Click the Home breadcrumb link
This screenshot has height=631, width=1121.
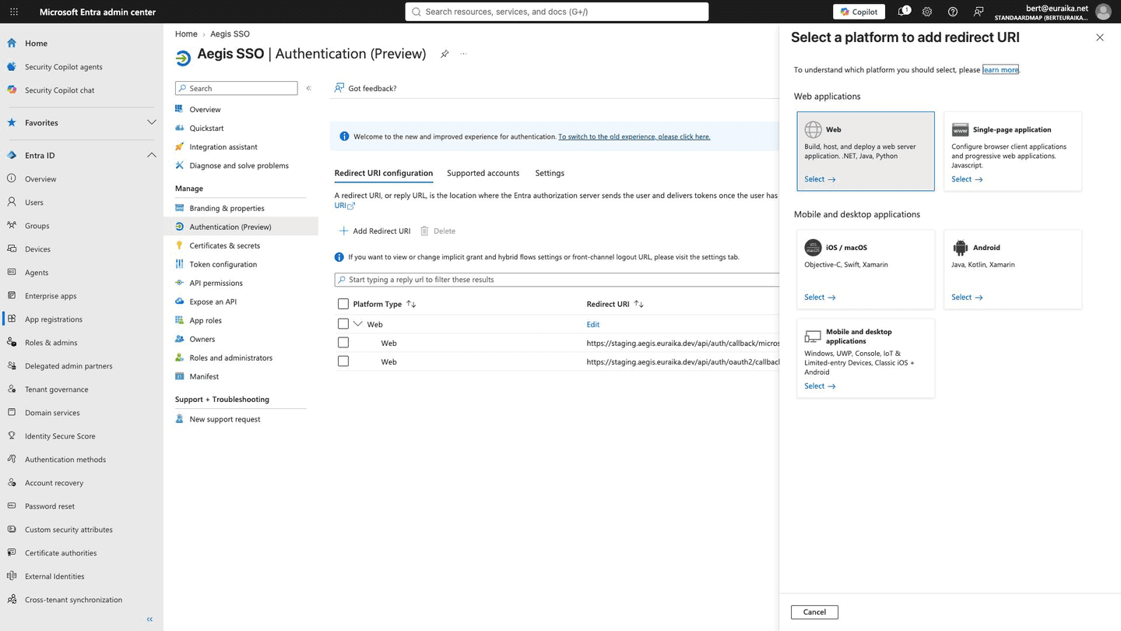point(186,33)
